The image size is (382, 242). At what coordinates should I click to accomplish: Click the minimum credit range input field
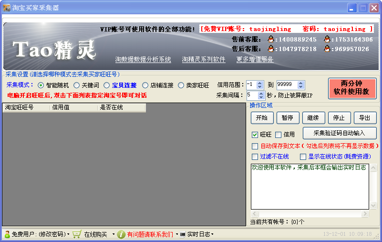coord(252,85)
